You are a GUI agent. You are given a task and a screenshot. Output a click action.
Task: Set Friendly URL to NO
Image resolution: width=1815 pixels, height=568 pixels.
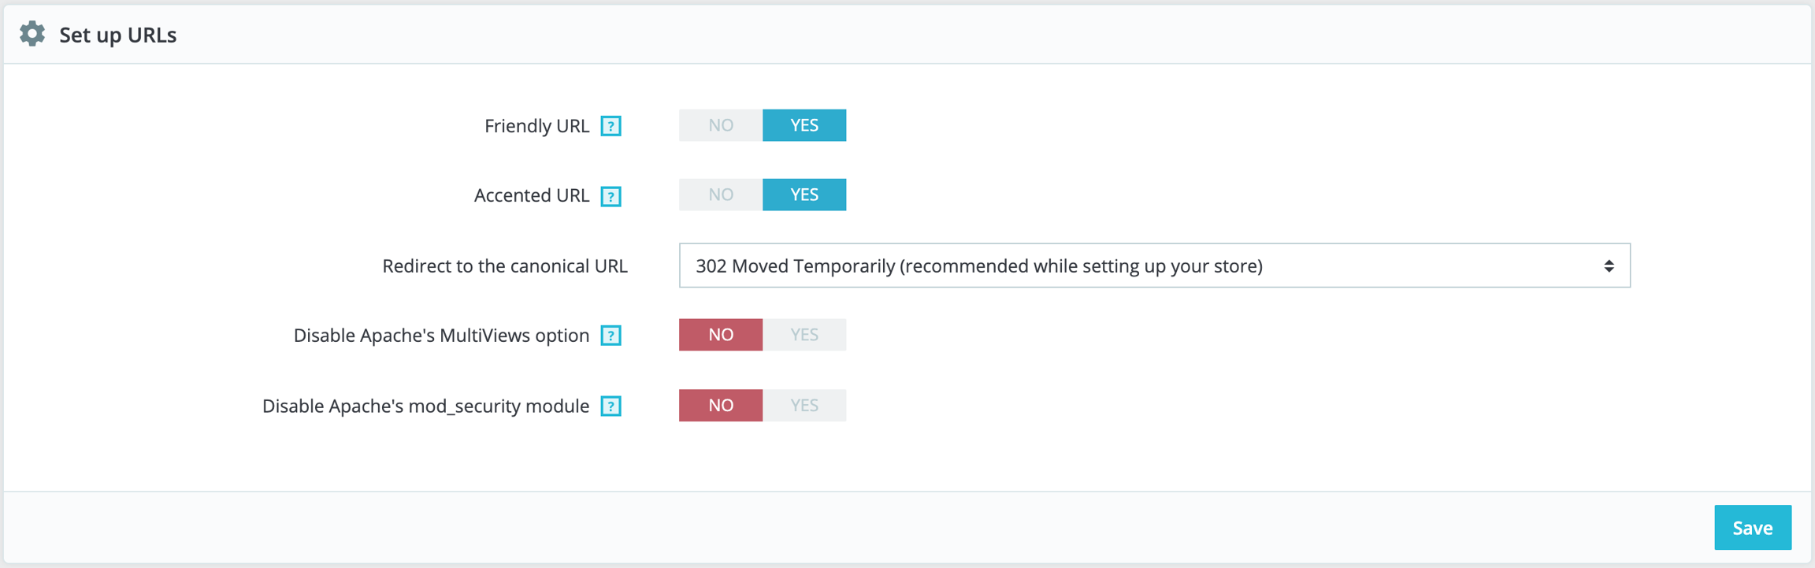[720, 125]
